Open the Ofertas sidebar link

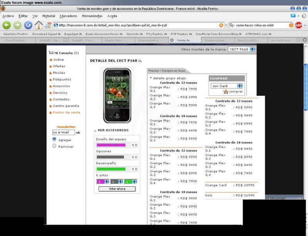(59, 66)
